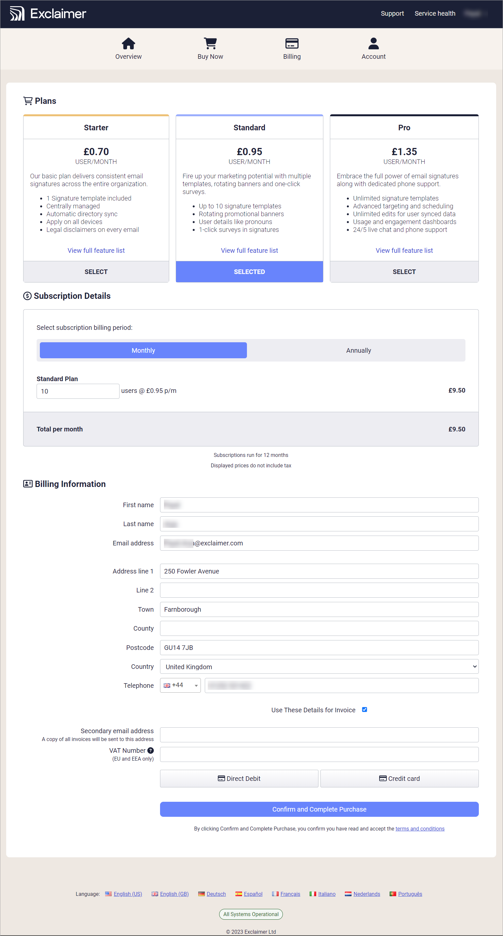
Task: Click the Exclaimer logo icon
Action: [17, 14]
